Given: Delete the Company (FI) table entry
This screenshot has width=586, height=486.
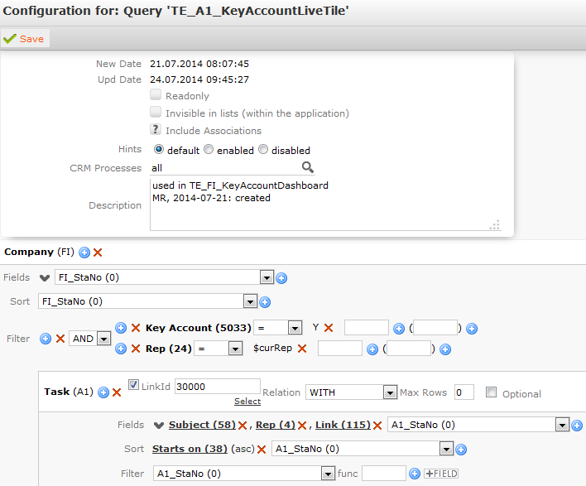Looking at the screenshot, I should pyautogui.click(x=98, y=252).
